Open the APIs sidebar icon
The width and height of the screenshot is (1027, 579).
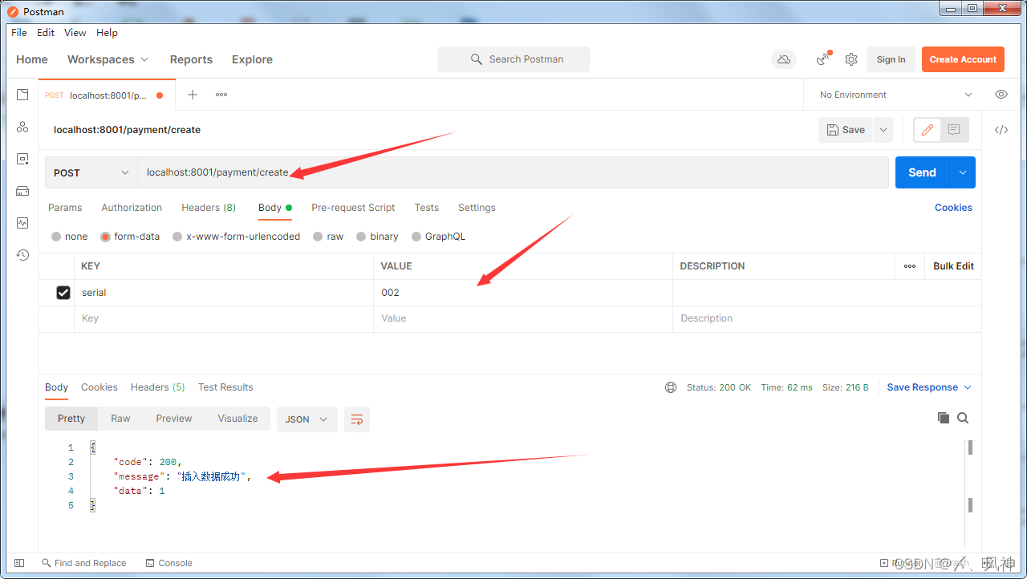click(22, 127)
